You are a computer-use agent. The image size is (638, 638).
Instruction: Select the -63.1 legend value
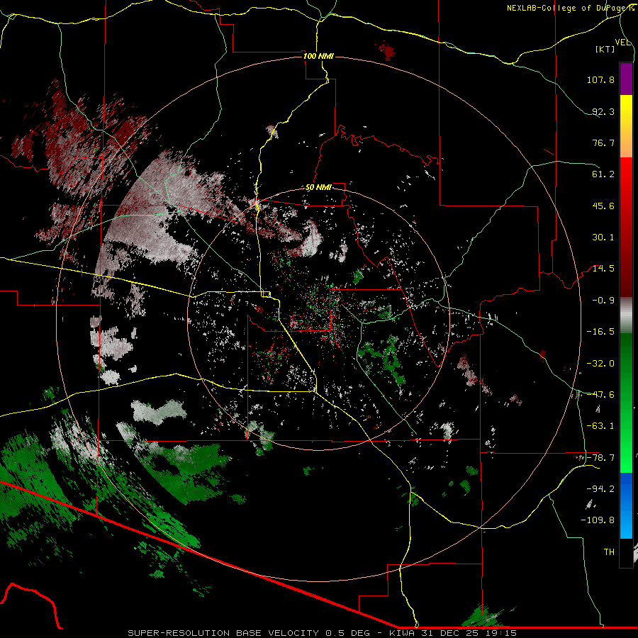[600, 426]
